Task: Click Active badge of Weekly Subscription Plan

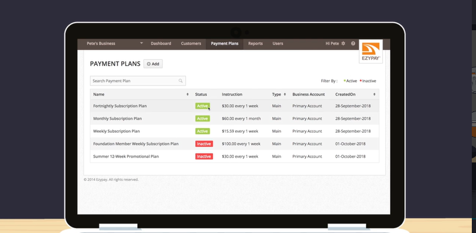Action: 202,131
